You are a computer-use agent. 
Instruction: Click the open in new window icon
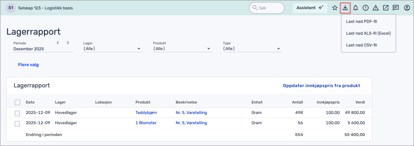tap(386, 8)
